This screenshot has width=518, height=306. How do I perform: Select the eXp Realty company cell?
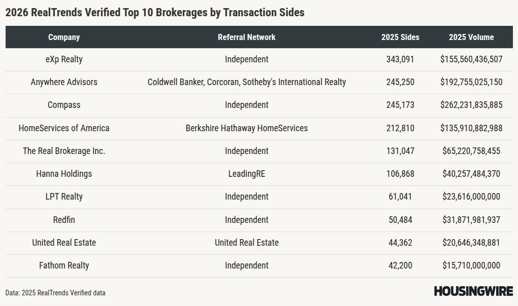pos(64,59)
